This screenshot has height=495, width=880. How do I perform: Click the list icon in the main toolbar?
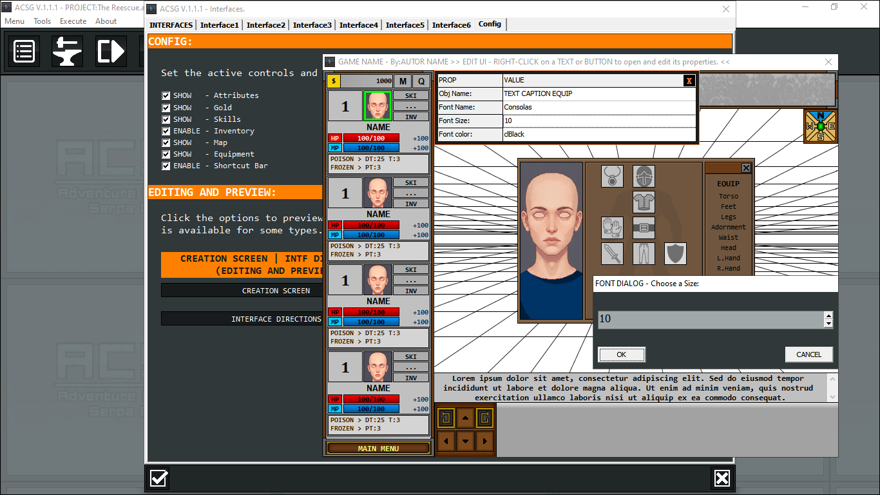(x=24, y=51)
